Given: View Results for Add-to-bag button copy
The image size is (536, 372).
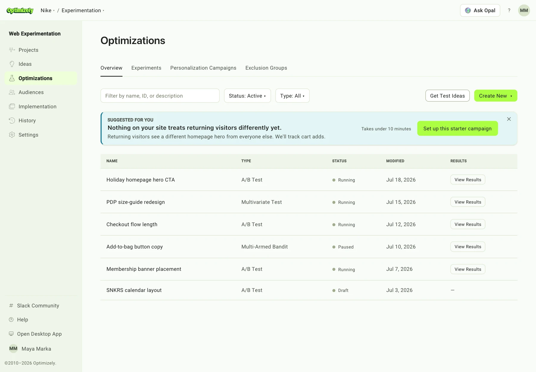Looking at the screenshot, I should 468,247.
